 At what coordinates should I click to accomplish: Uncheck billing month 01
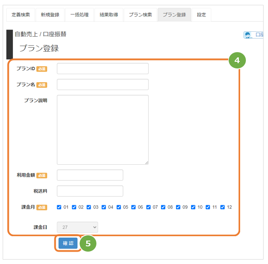59,207
